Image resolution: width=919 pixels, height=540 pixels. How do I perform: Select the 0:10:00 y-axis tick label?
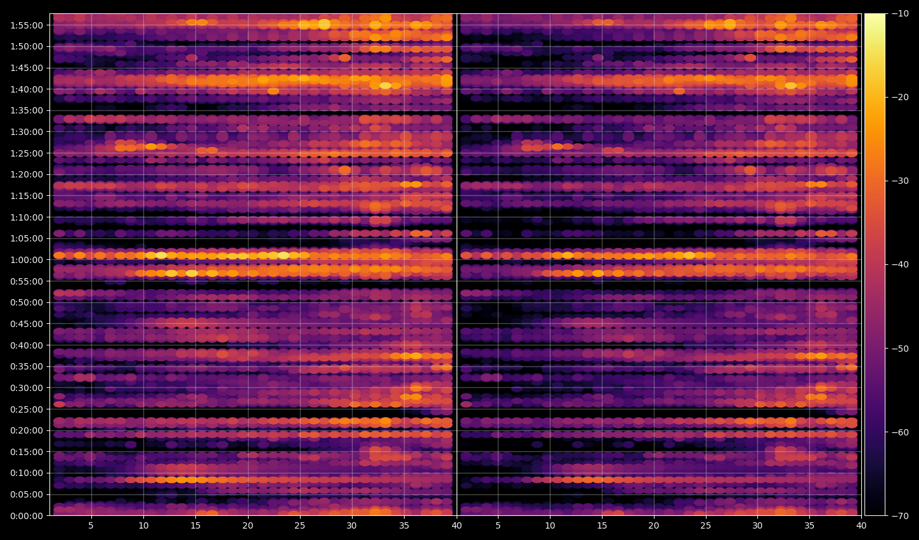(x=27, y=473)
